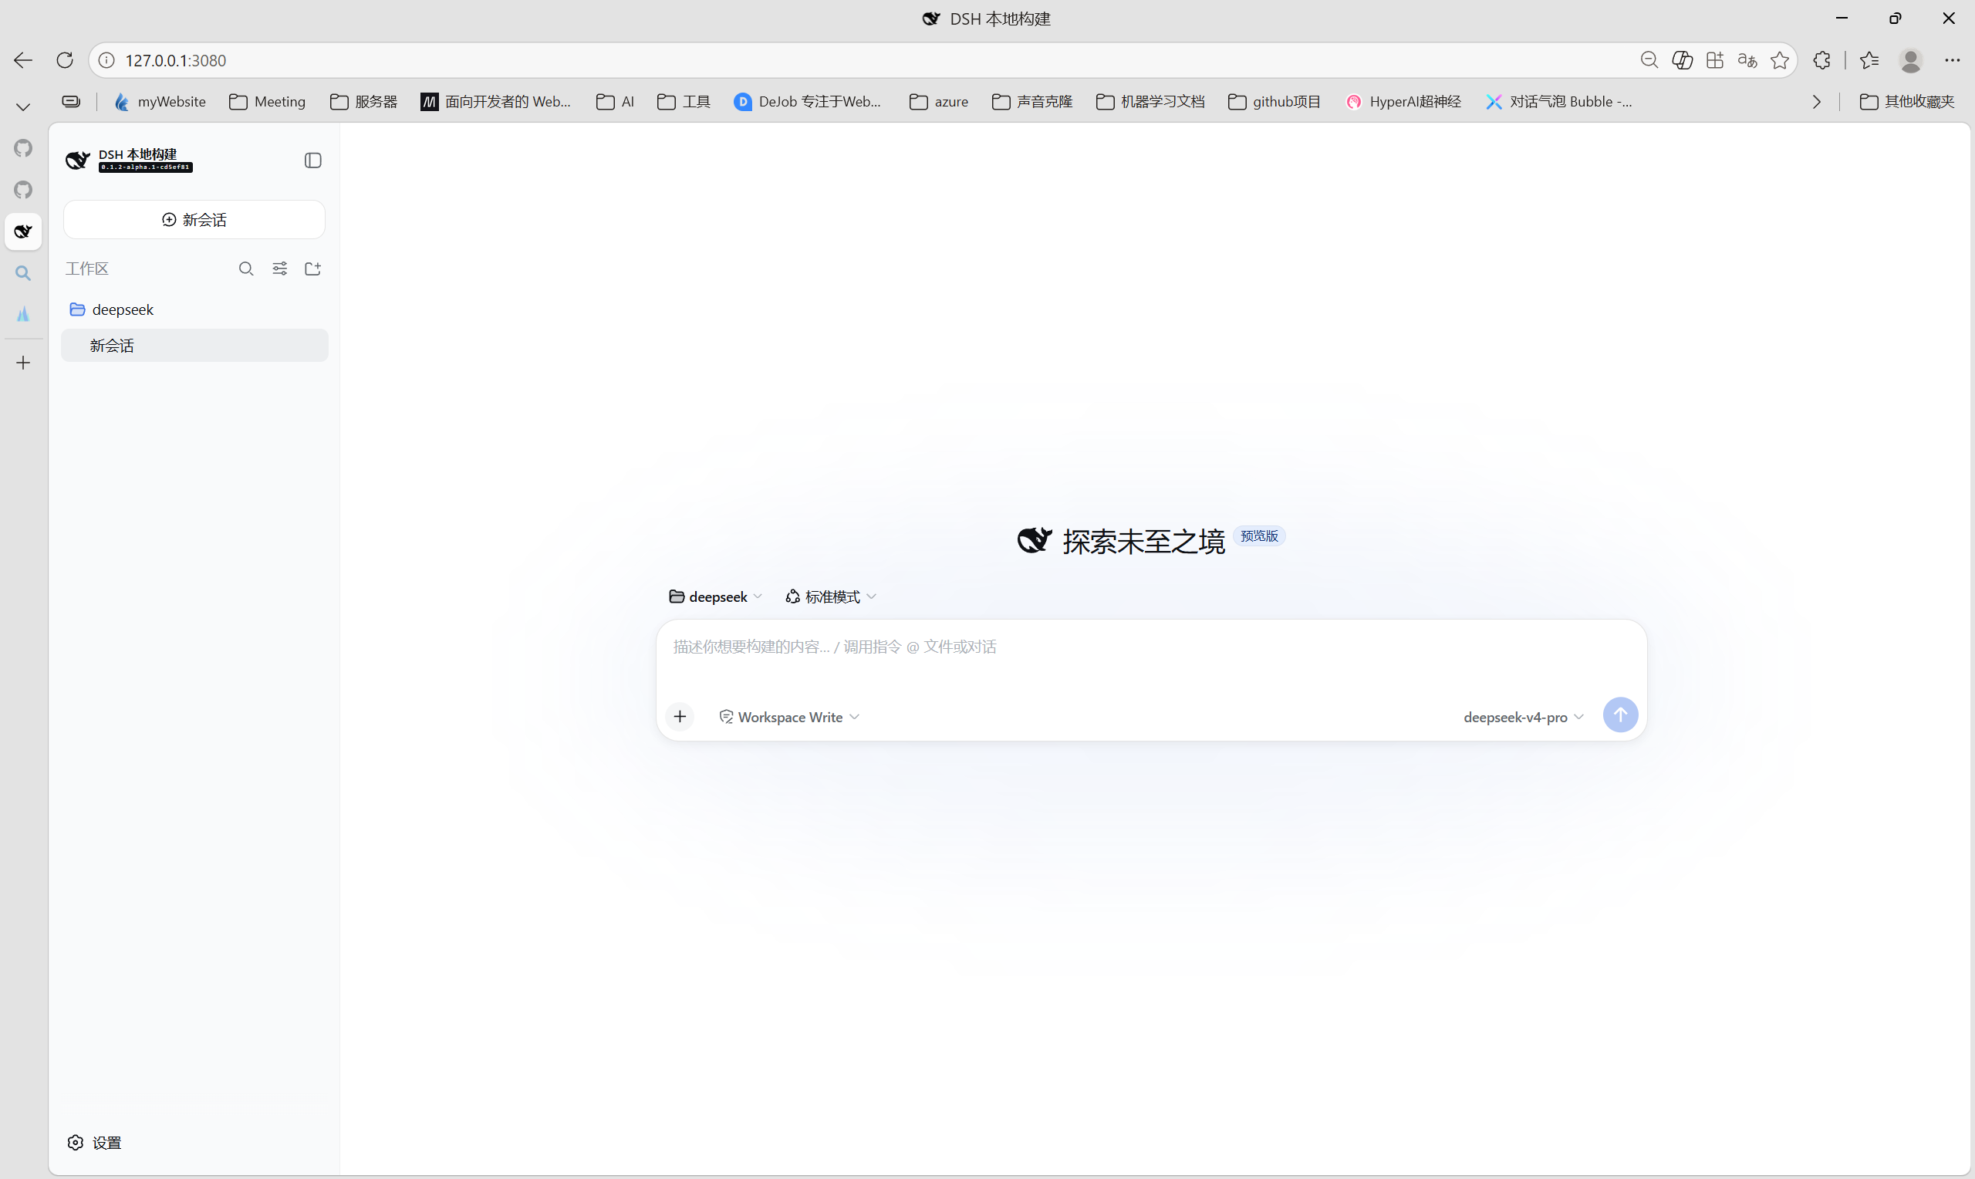This screenshot has width=1975, height=1179.
Task: Open the HyperAI超神经 bookmark
Action: [1404, 102]
